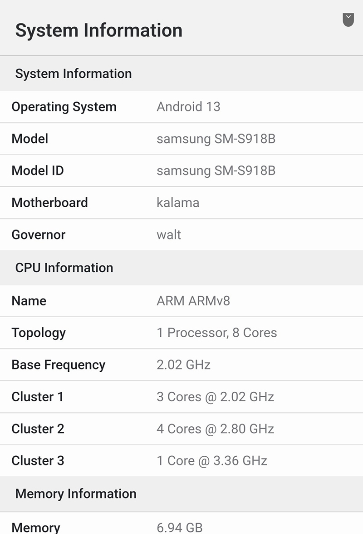Viewport: 363px width, 534px height.
Task: Click the 'Cluster 3' label
Action: 38,461
